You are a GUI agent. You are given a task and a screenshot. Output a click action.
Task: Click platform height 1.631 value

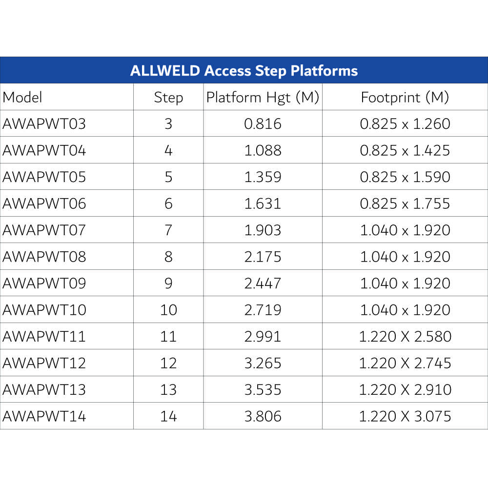tap(263, 203)
